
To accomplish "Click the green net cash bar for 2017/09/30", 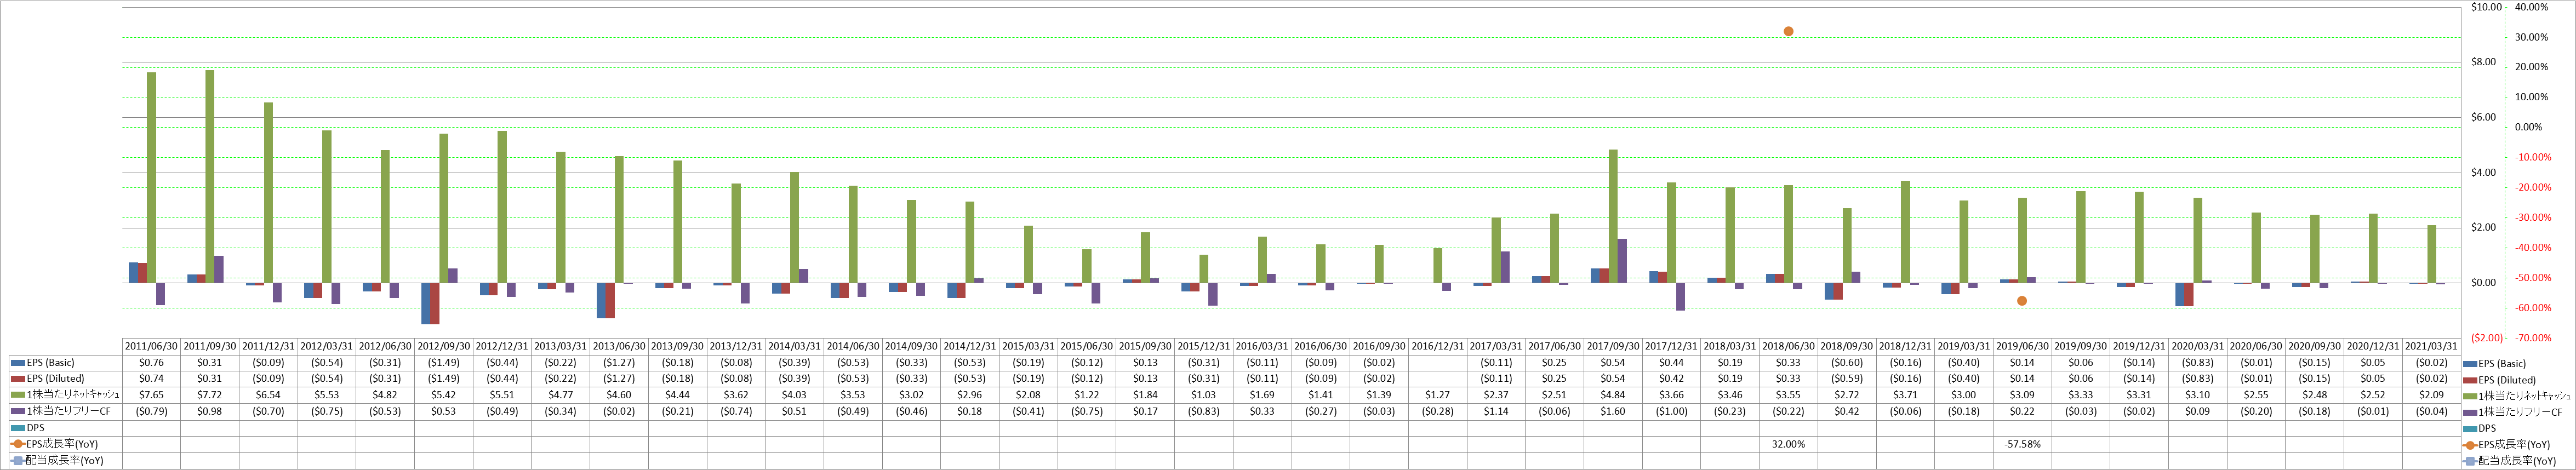I will coord(1613,216).
